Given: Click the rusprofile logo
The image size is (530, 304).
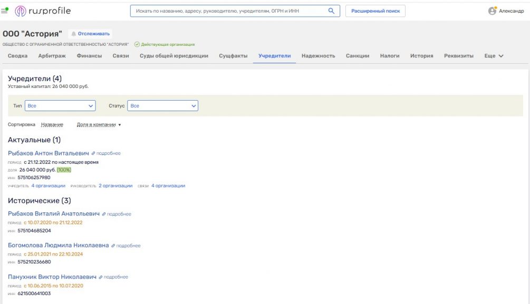Looking at the screenshot, I should pos(43,11).
